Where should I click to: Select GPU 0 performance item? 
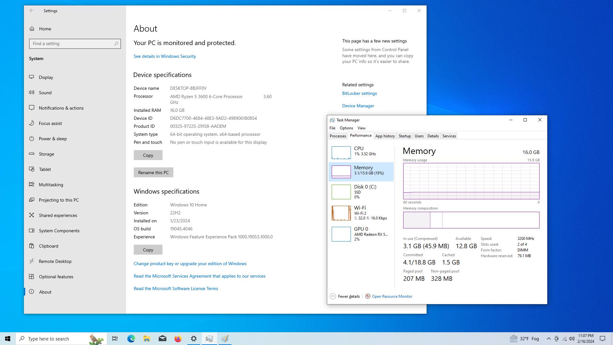click(x=361, y=234)
